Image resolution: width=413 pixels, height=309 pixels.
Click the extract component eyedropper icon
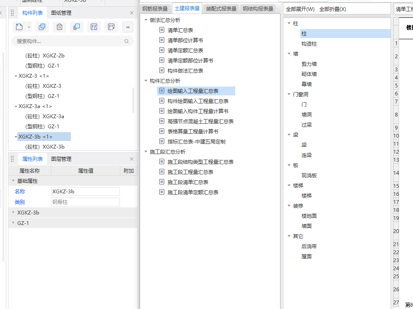111,27
